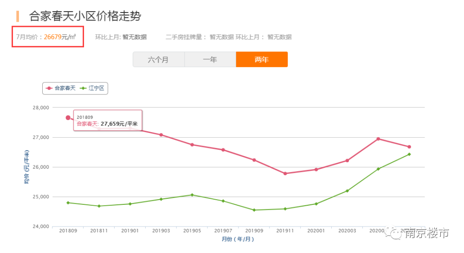Click the 均价 (元/平米) vertical axis title
The height and width of the screenshot is (253, 464).
coord(26,167)
